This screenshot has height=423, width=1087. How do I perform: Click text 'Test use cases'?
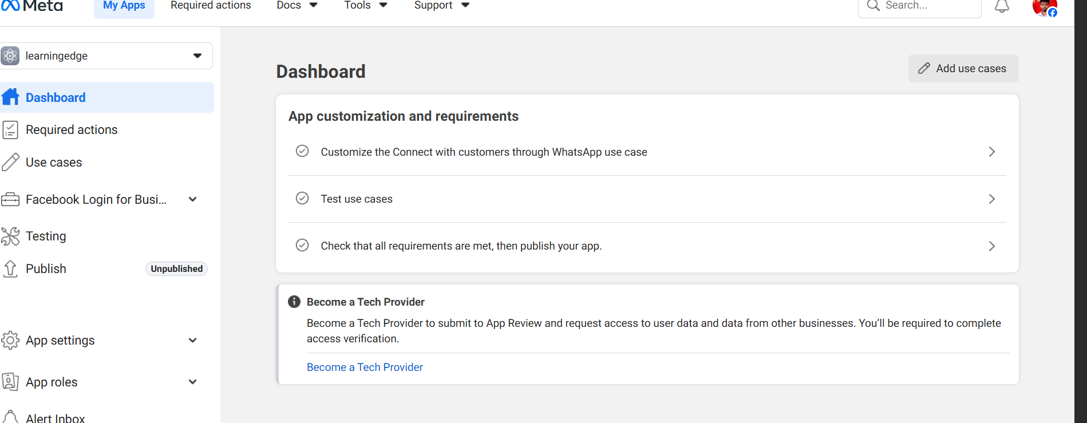(357, 199)
